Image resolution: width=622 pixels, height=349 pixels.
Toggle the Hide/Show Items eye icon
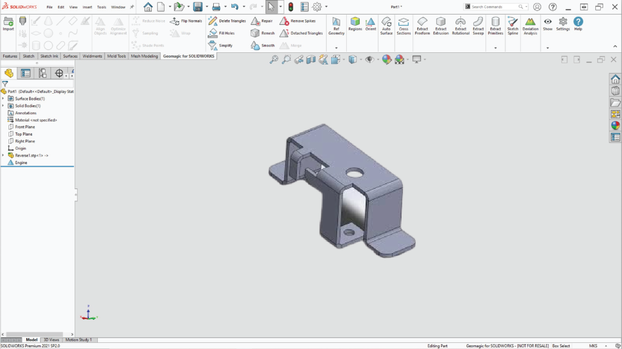(x=369, y=59)
